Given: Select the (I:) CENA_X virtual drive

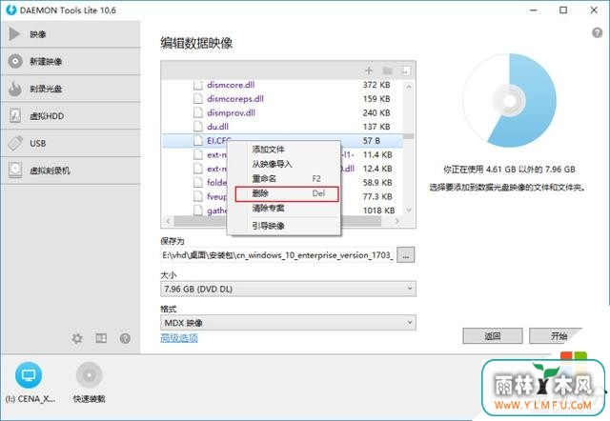Looking at the screenshot, I should tap(29, 382).
